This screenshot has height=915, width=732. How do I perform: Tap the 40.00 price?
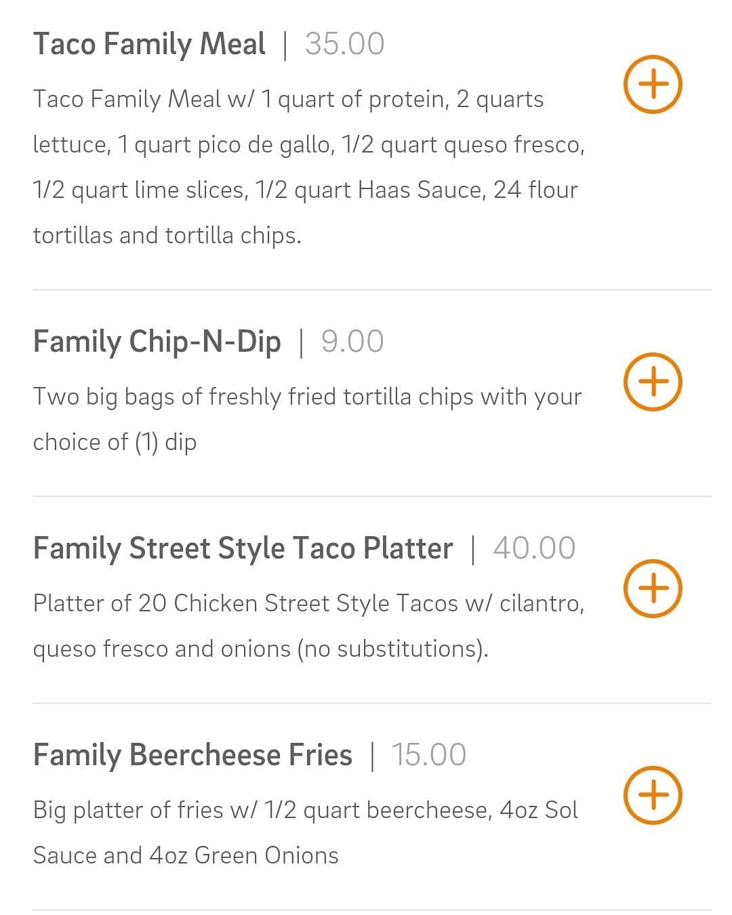click(x=534, y=548)
